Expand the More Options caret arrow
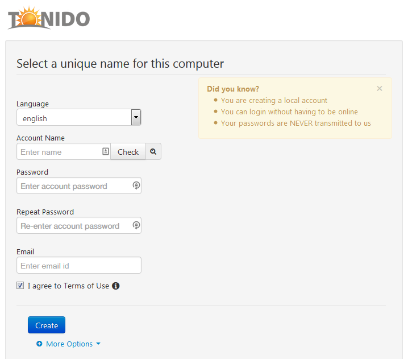The height and width of the screenshot is (359, 408). tap(98, 344)
